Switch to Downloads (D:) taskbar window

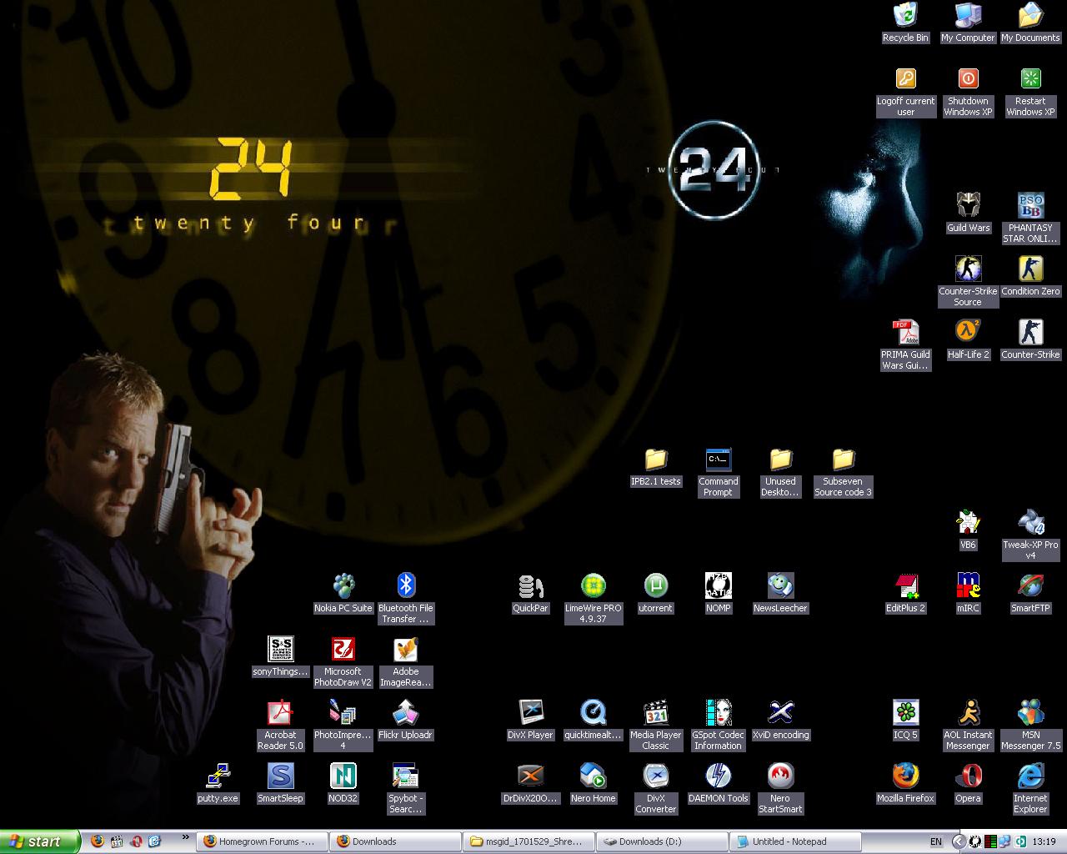point(662,841)
